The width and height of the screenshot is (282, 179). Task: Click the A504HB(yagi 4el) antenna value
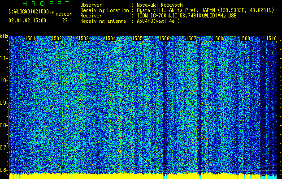click(158, 21)
